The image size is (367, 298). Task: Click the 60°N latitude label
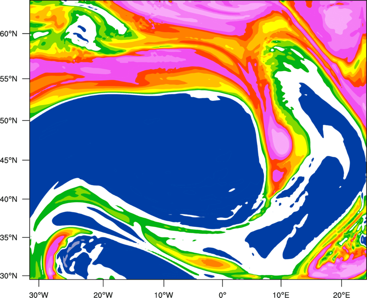[9, 34]
